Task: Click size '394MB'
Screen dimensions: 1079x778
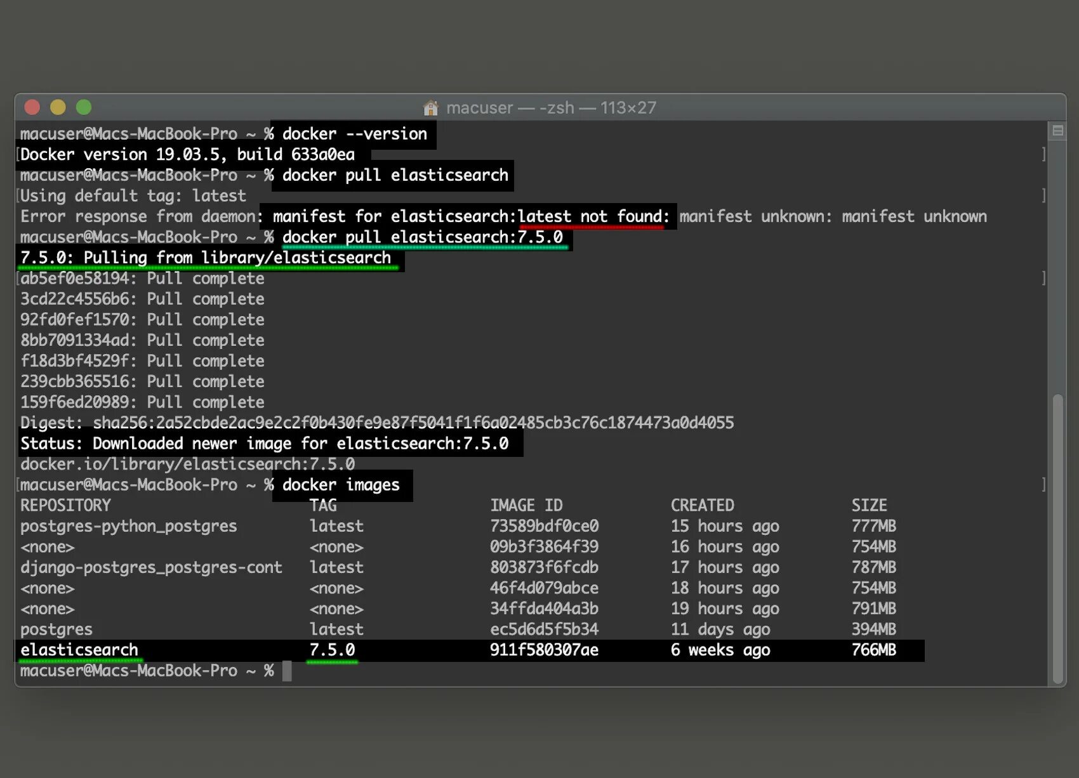Action: coord(874,630)
